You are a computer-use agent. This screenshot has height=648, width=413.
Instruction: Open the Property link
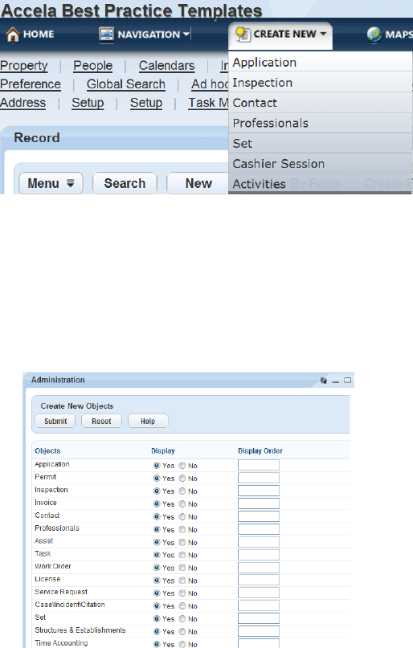point(24,66)
